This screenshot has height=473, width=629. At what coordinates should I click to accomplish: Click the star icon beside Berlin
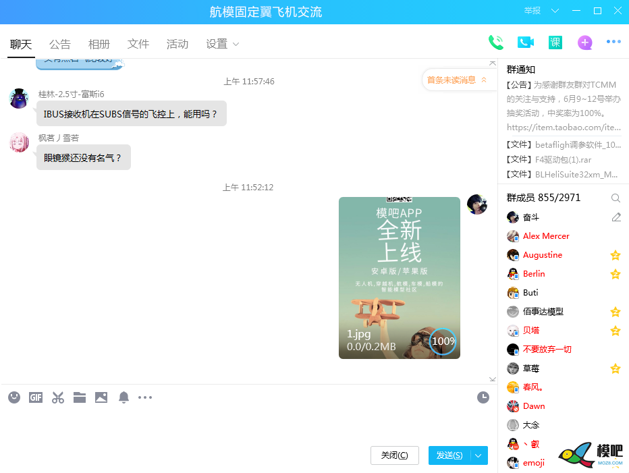click(616, 273)
